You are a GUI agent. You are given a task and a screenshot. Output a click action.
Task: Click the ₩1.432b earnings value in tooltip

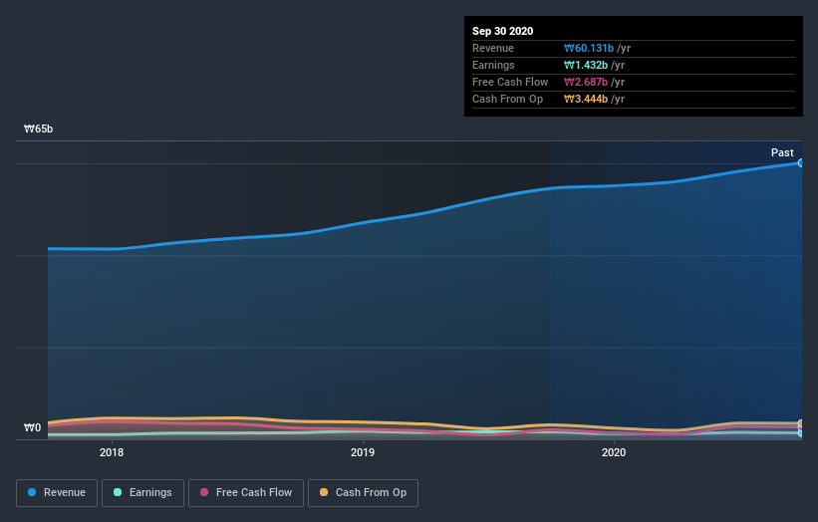[585, 65]
